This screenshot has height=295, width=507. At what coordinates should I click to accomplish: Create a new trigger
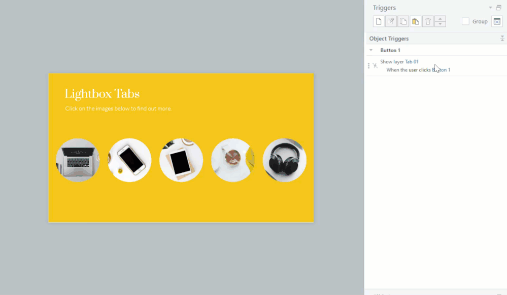click(378, 21)
